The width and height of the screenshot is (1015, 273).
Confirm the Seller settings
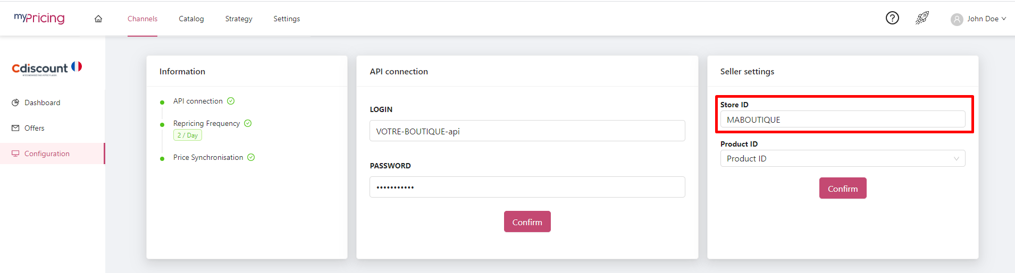point(843,189)
